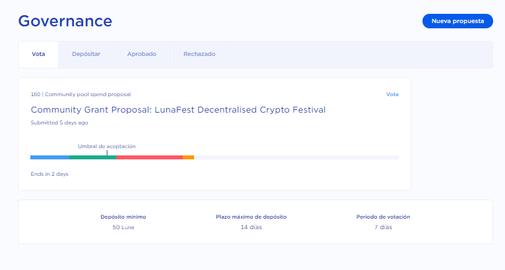Click the Nueva propuesta button
The width and height of the screenshot is (505, 270).
click(x=457, y=21)
